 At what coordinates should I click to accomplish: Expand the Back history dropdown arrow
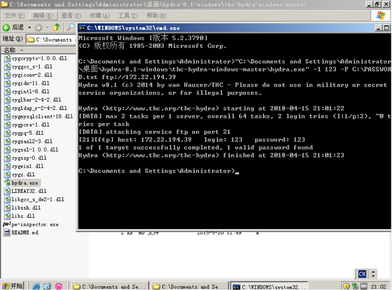click(x=29, y=27)
